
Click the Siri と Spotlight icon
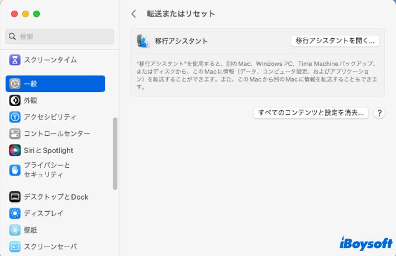point(15,150)
